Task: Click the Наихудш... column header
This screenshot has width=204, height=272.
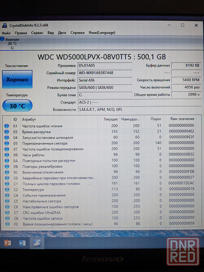Action: click(x=130, y=119)
